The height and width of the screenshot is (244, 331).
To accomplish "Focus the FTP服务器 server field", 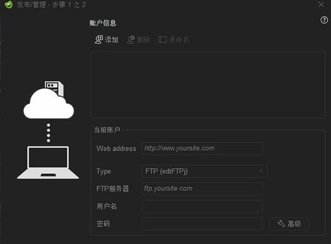I will click(x=202, y=188).
